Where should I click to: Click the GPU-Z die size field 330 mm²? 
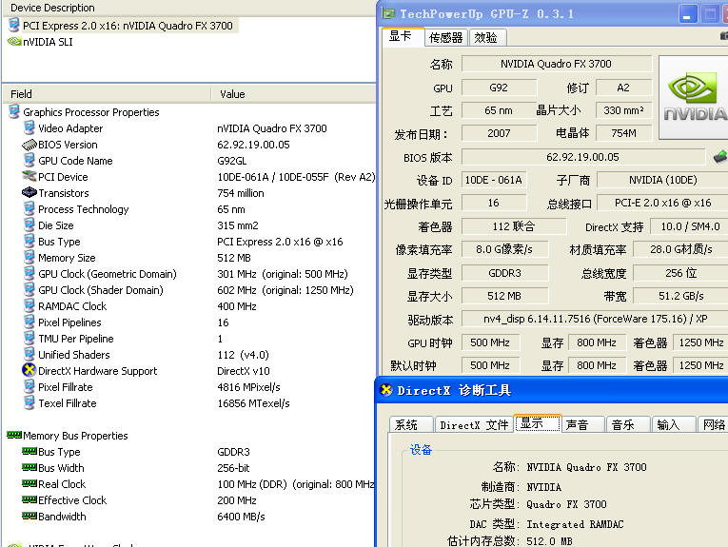[623, 110]
